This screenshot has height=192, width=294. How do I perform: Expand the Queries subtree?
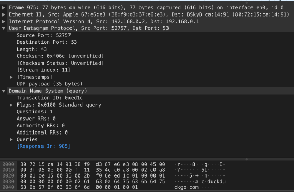tap(11, 140)
